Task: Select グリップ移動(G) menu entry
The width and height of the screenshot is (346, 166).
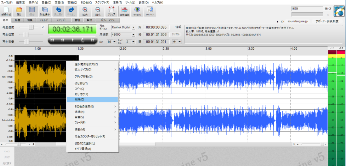Action: 92,76
